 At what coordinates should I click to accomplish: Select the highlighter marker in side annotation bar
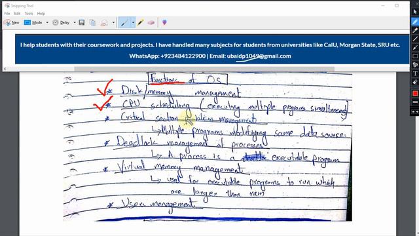click(415, 30)
